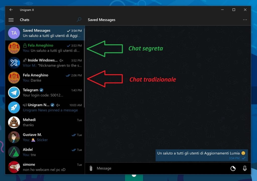Click the green lock icon on Fela Ameghino

(x=25, y=45)
